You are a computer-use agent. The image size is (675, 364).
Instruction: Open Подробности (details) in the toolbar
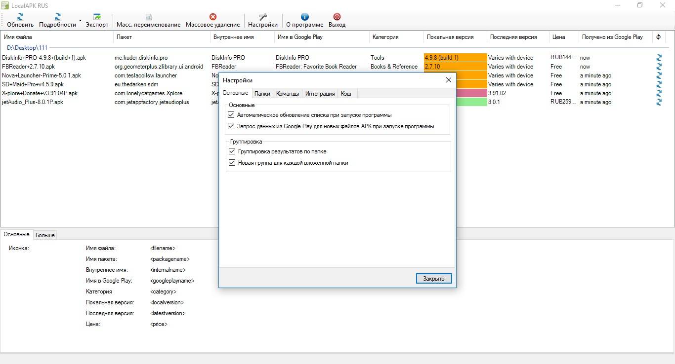(57, 20)
